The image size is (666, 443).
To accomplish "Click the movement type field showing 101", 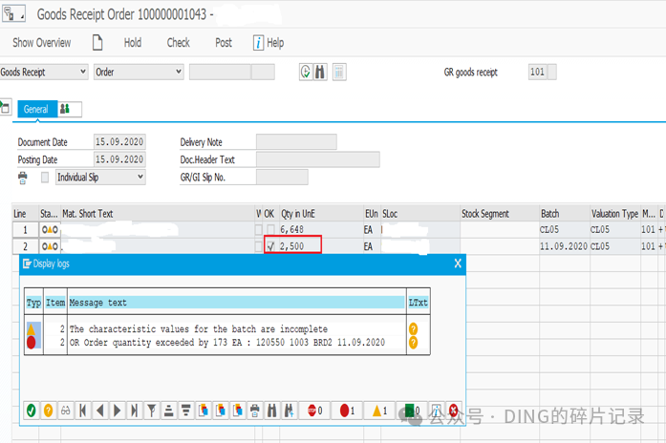I will pos(538,72).
